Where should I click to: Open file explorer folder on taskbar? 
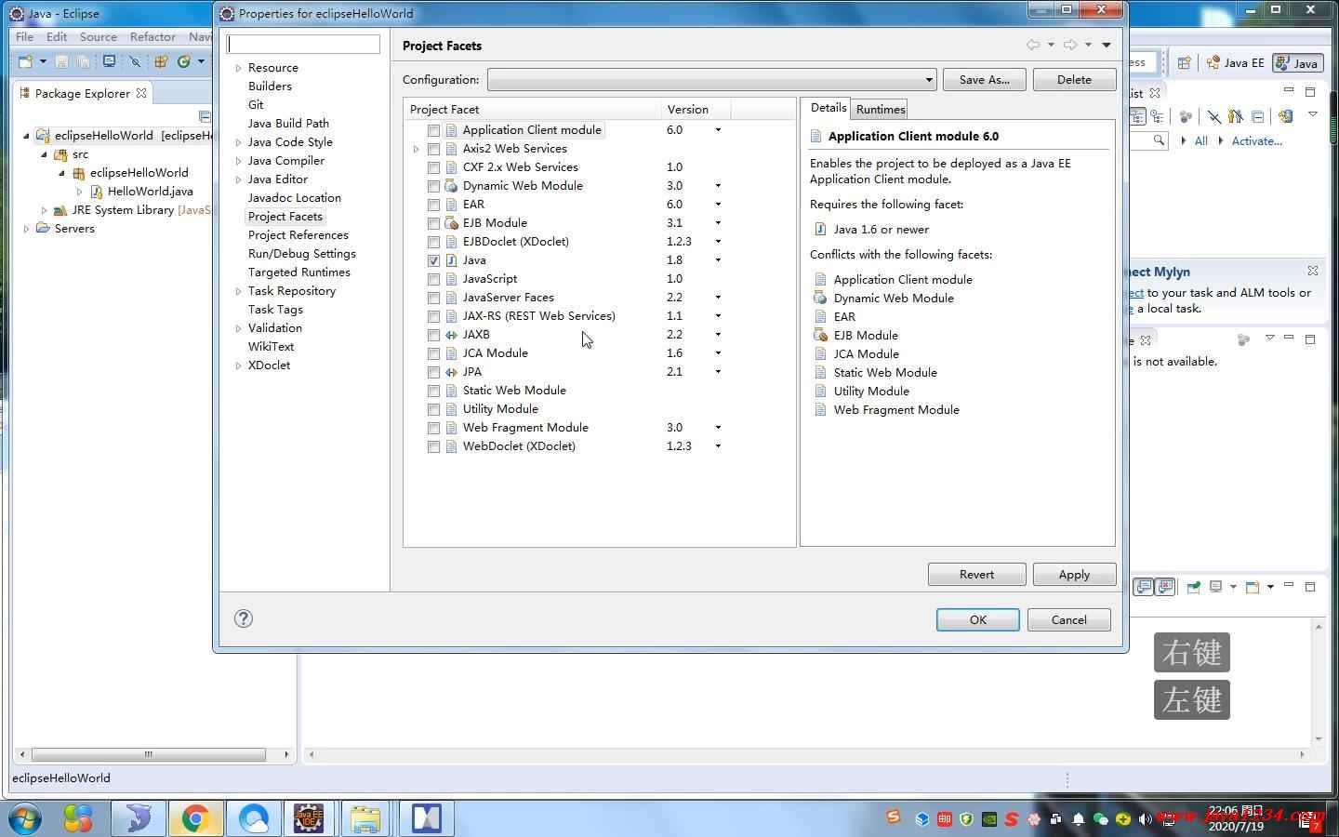(x=365, y=817)
